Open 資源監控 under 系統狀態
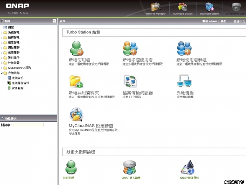 (18, 88)
